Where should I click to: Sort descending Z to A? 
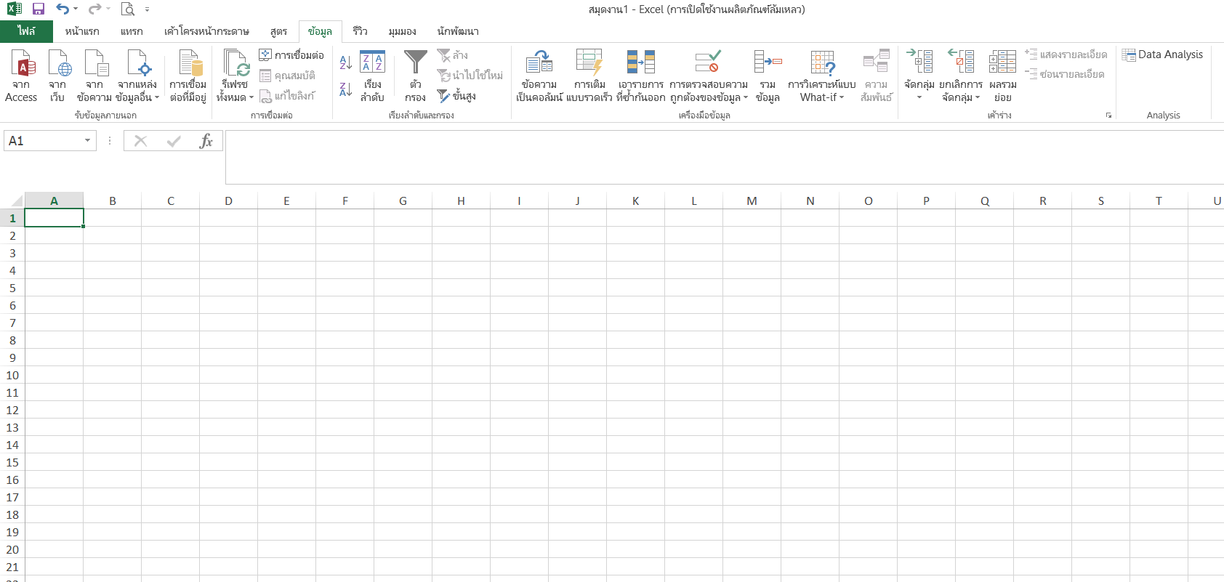[x=346, y=89]
